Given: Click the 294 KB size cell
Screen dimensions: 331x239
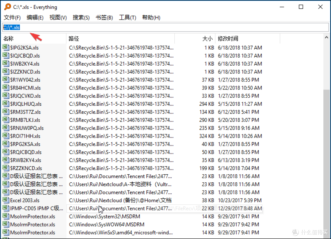Looking at the screenshot, I should click(x=207, y=104).
